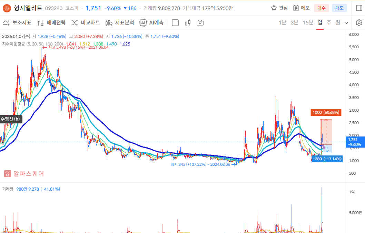Expand more timeframe options chevron
Screen dimensions: 365x233
(346, 23)
